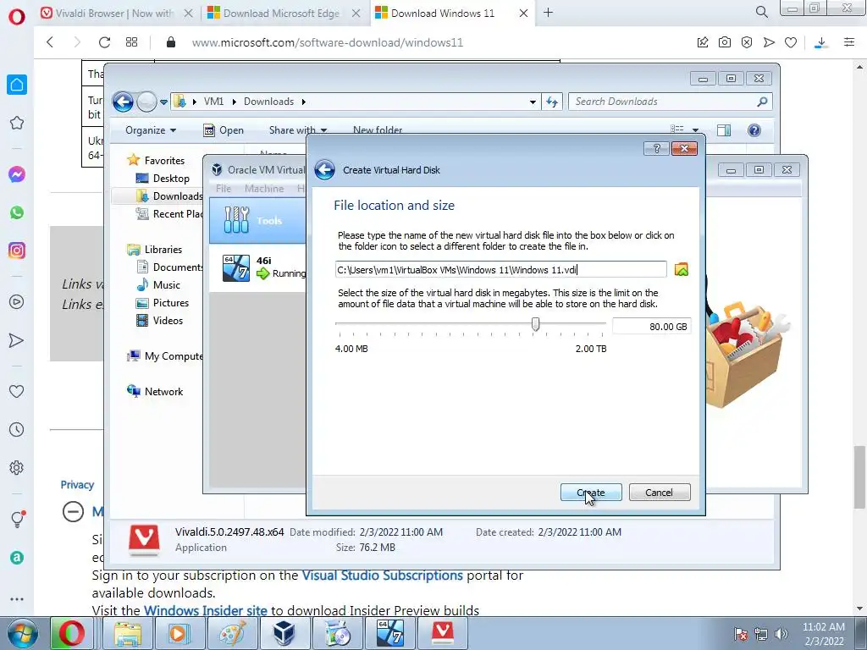Viewport: 867px width, 650px height.
Task: Click the Create button
Action: click(591, 493)
